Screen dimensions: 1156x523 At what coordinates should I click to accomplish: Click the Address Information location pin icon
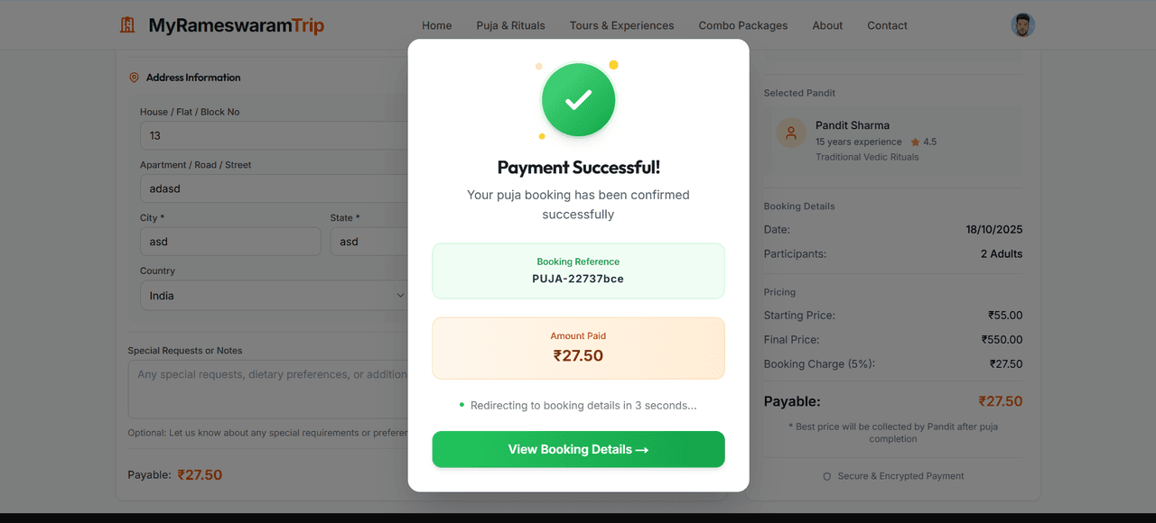click(x=134, y=78)
